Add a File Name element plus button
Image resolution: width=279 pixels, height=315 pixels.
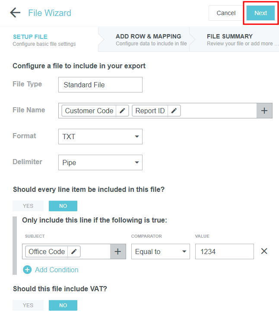pos(264,111)
